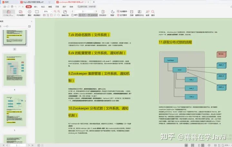This screenshot has width=232, height=147.
Task: Click the fit-page icon below zoom box
Action: [x=48, y=15]
